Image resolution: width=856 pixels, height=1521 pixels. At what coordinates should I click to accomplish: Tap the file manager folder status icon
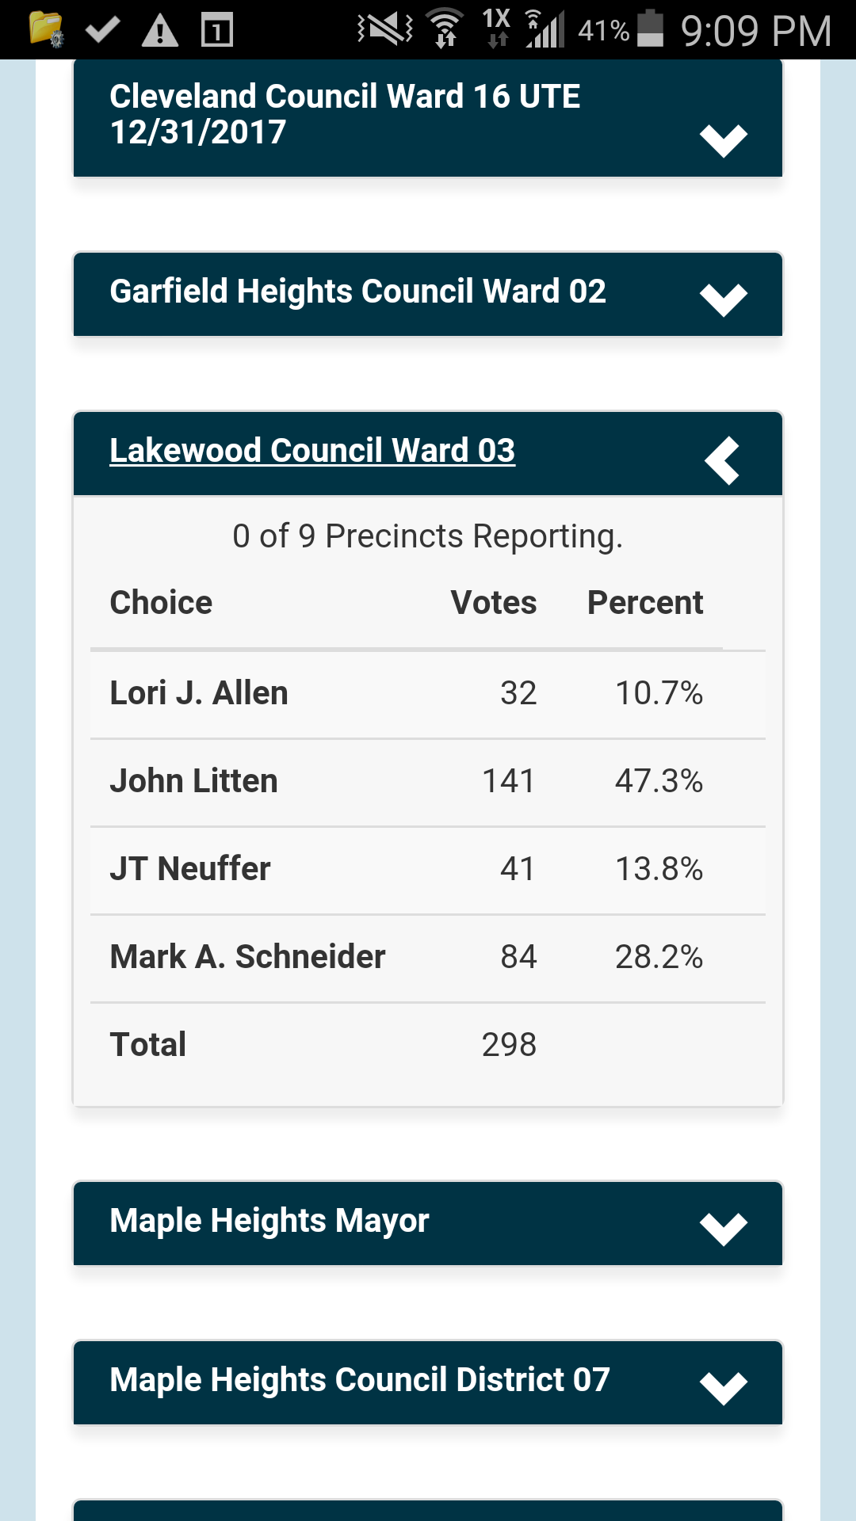pos(46,30)
